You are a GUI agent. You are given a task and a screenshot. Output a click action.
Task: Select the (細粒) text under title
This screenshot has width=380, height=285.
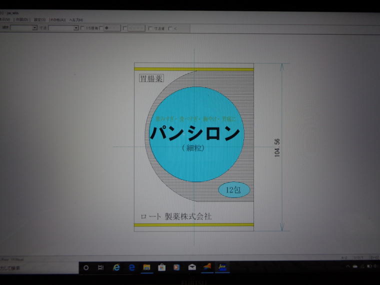point(193,148)
